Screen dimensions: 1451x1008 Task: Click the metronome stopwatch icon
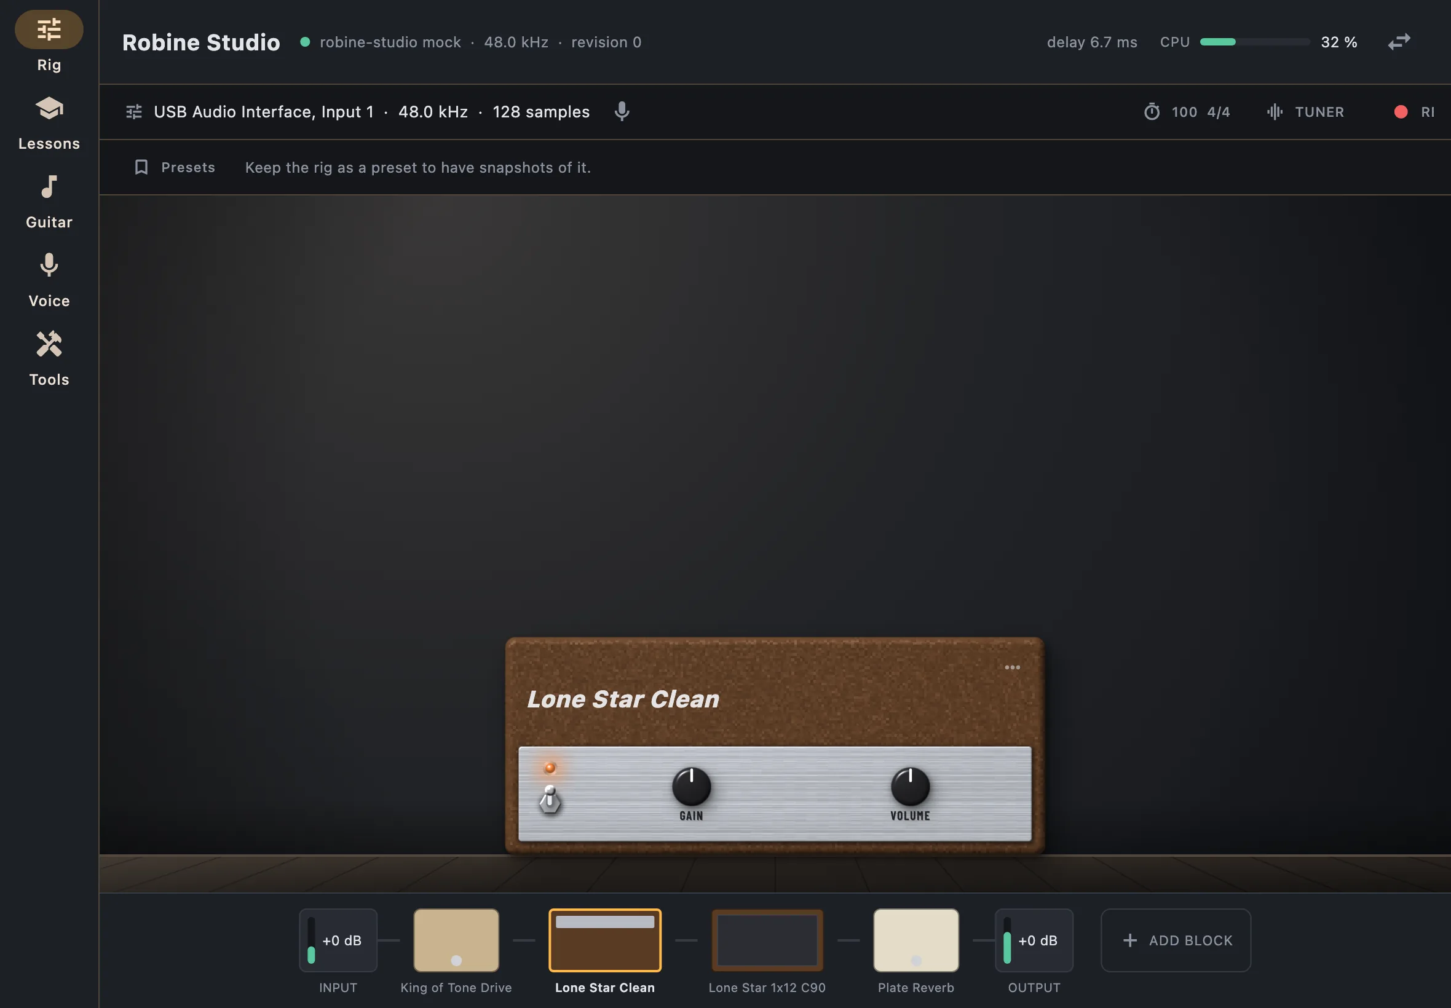1152,112
